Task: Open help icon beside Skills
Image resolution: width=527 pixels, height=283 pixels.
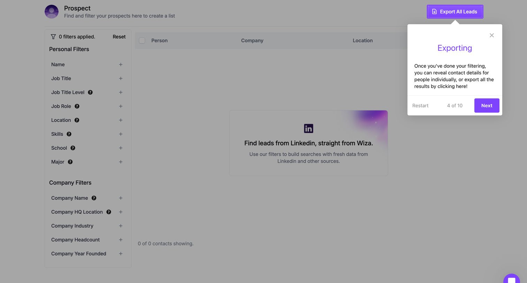Action: (x=69, y=134)
